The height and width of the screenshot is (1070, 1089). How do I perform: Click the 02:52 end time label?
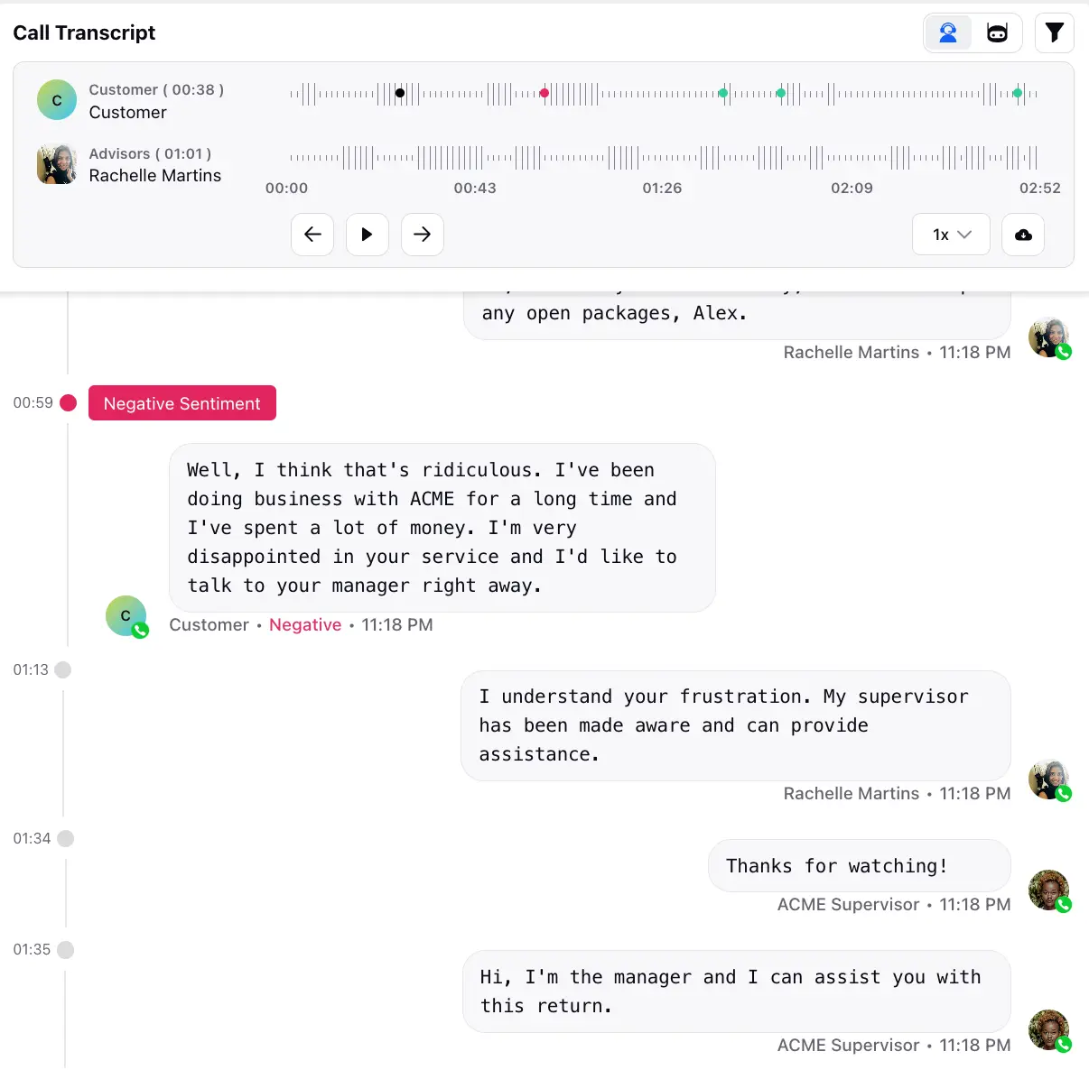(1040, 188)
